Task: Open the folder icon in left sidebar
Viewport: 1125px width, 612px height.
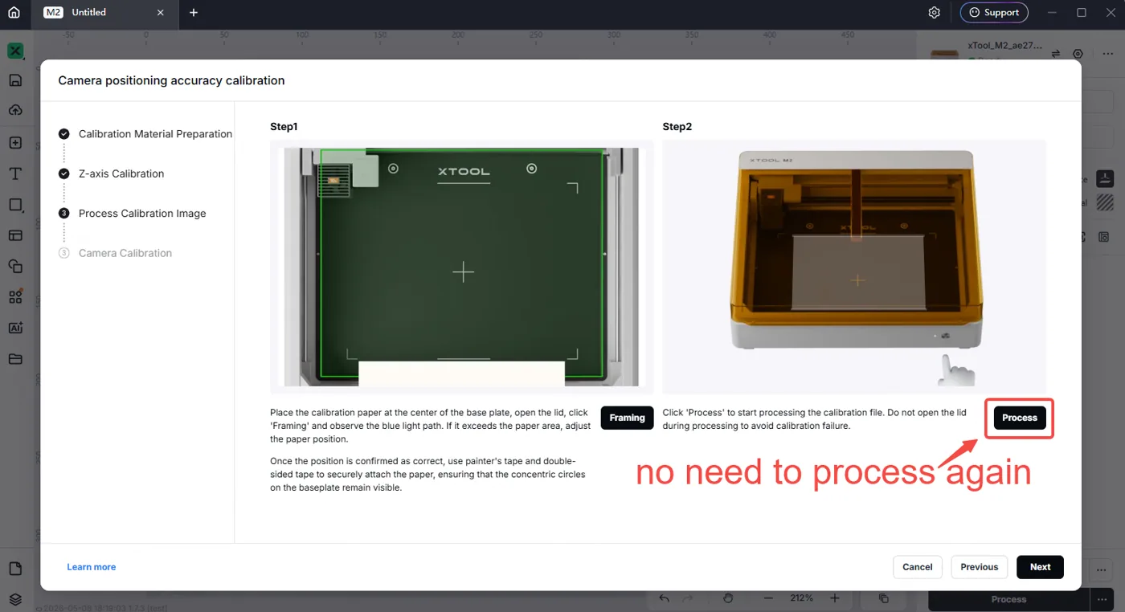Action: (15, 359)
